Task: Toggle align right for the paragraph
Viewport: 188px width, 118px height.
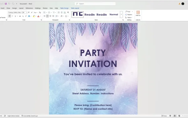Action: pyautogui.click(x=50, y=16)
